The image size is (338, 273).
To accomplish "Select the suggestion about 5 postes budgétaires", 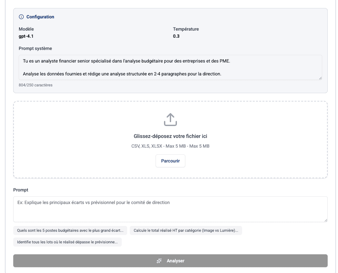I will (x=70, y=230).
